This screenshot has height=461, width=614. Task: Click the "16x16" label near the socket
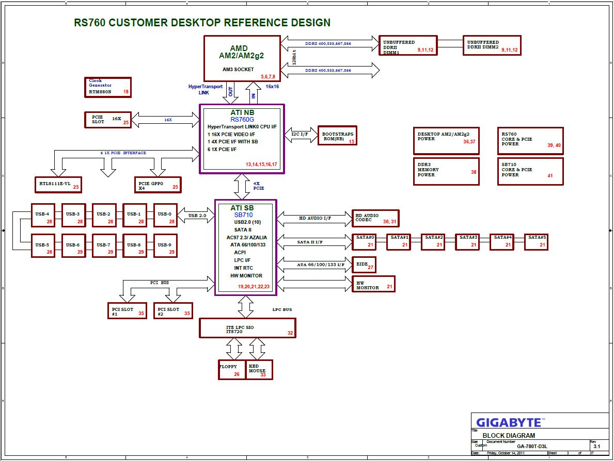272,87
